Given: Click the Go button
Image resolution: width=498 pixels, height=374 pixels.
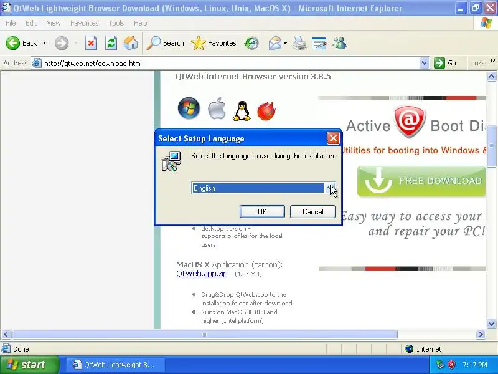Looking at the screenshot, I should pos(445,63).
